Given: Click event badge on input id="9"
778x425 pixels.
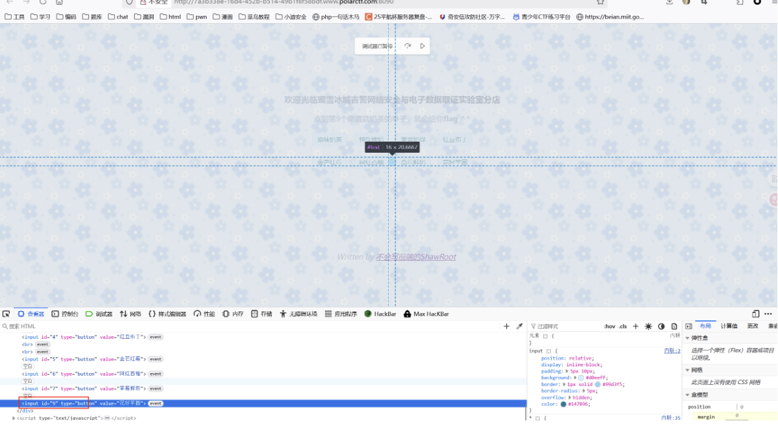Looking at the screenshot, I should (156, 404).
